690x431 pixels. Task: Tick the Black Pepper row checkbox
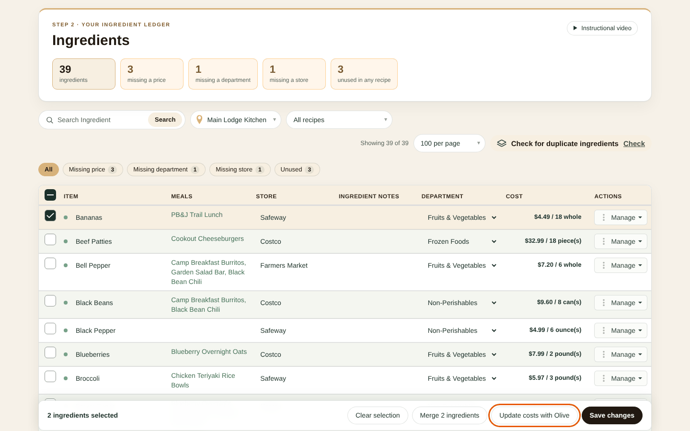point(50,329)
